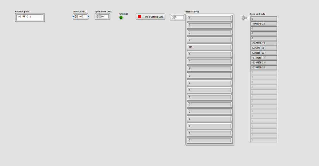
Task: Decrement the data received array index
Action: 172,18
